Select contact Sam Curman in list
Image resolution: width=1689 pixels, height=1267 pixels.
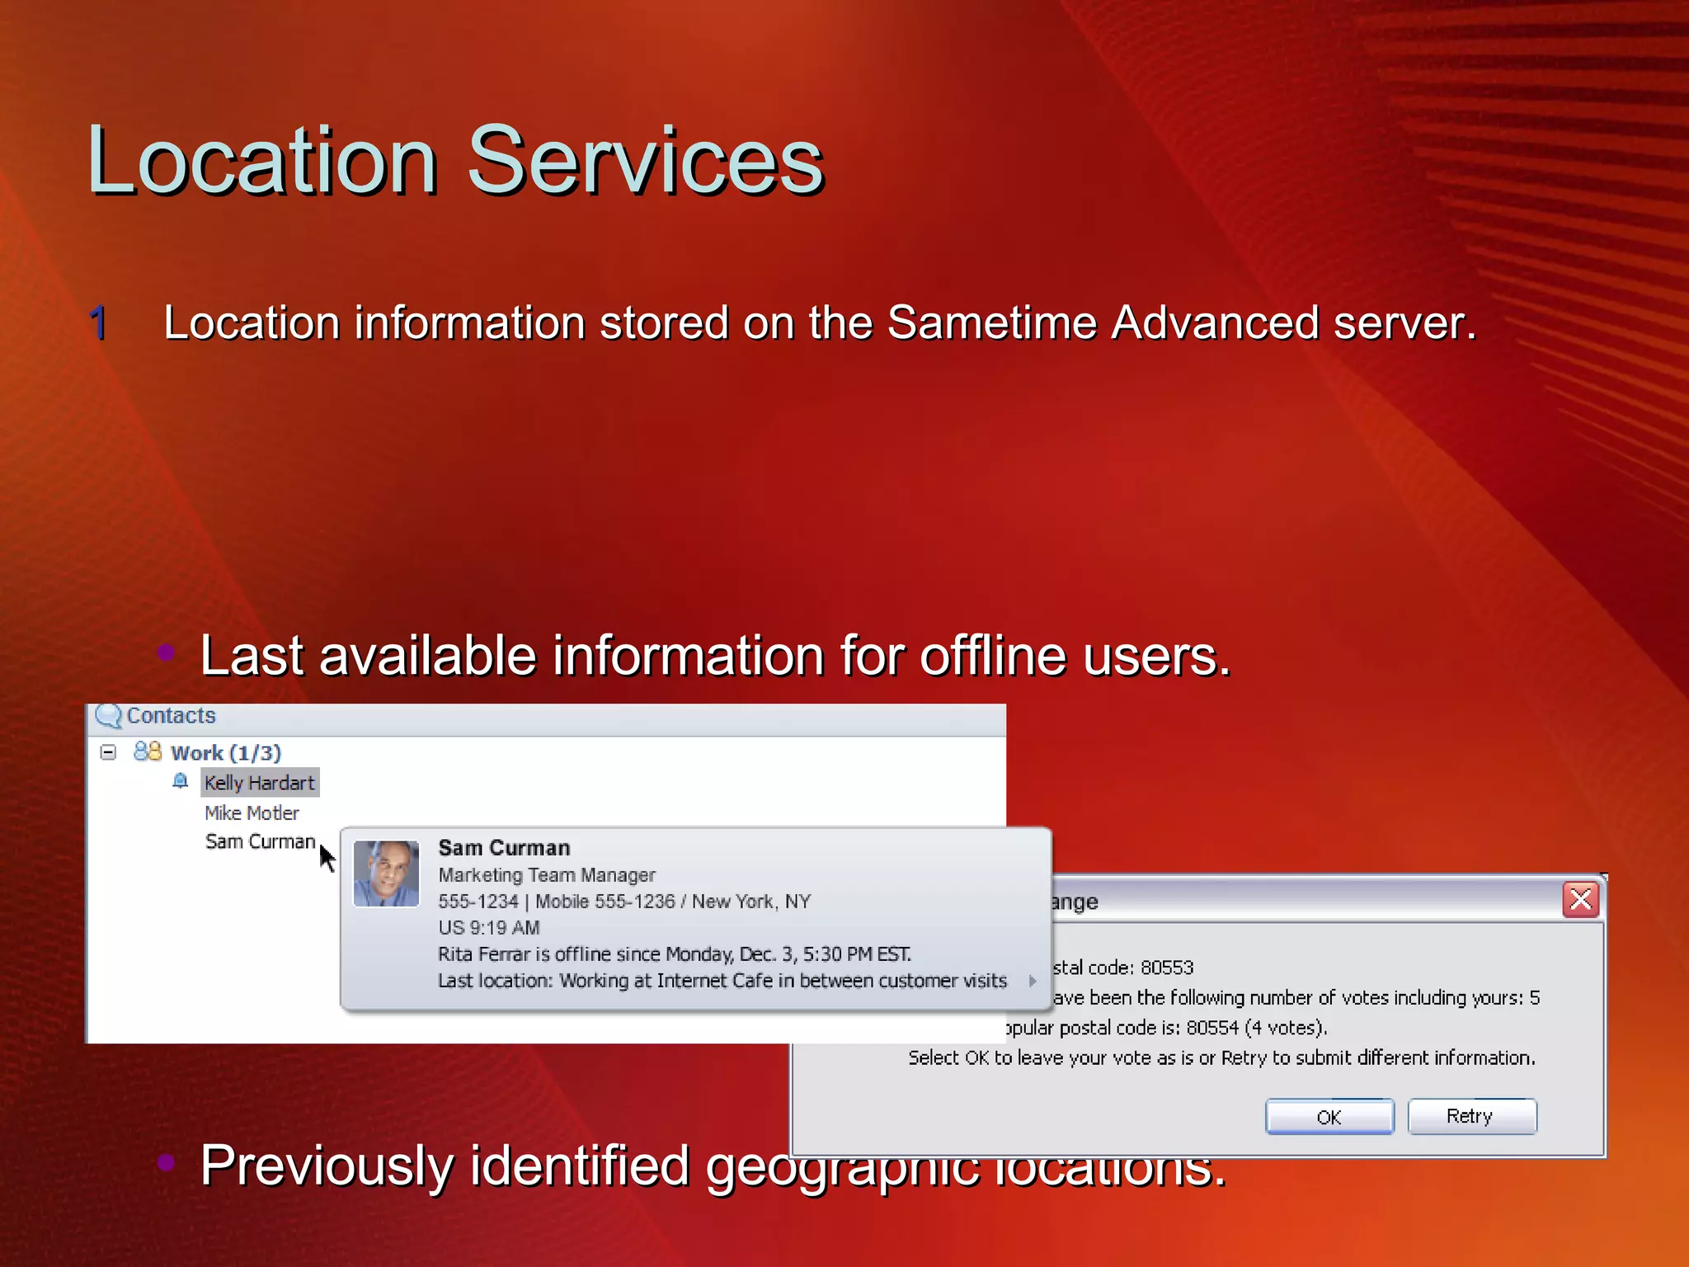(x=260, y=841)
